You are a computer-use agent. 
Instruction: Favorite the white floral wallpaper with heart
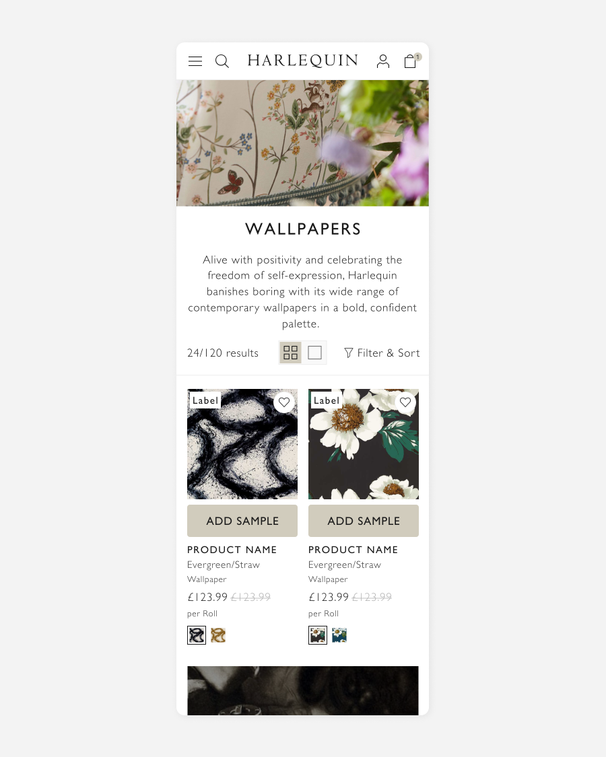pos(405,402)
